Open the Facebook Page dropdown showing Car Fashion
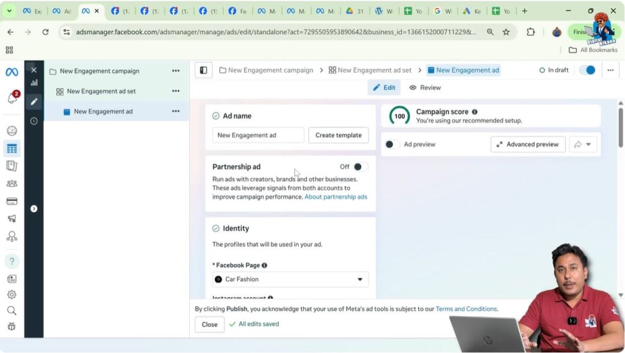Viewport: 625px width, 353px height. 290,279
